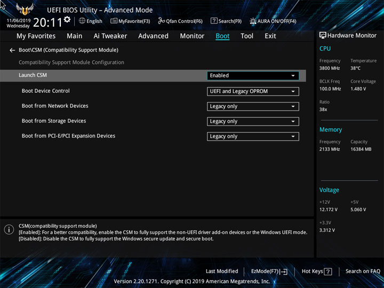Click the Boot Device Control label
Screen dimensions: 384x288
[45, 91]
